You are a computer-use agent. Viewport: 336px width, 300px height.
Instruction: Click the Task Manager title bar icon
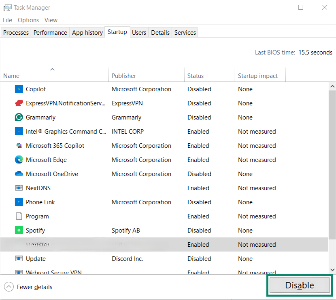[x=8, y=8]
